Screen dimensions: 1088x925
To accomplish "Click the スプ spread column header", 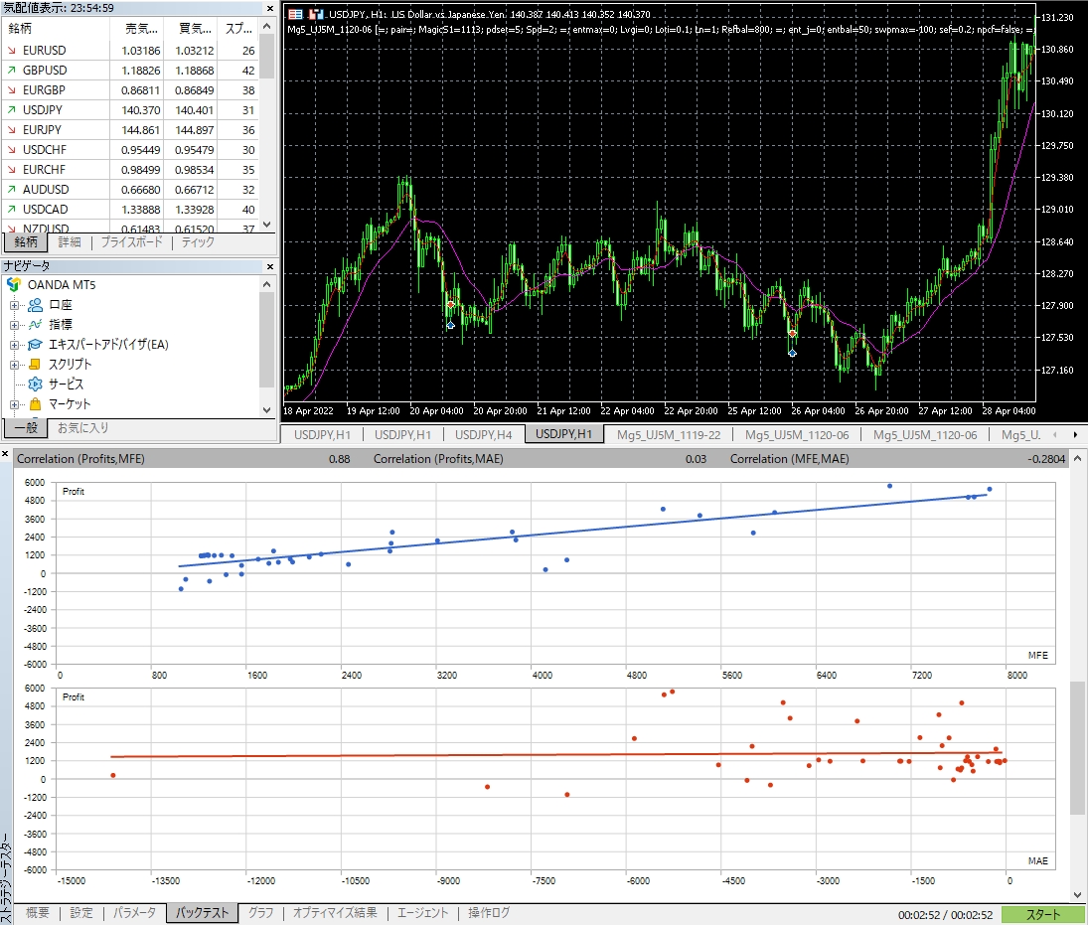I will (x=238, y=29).
